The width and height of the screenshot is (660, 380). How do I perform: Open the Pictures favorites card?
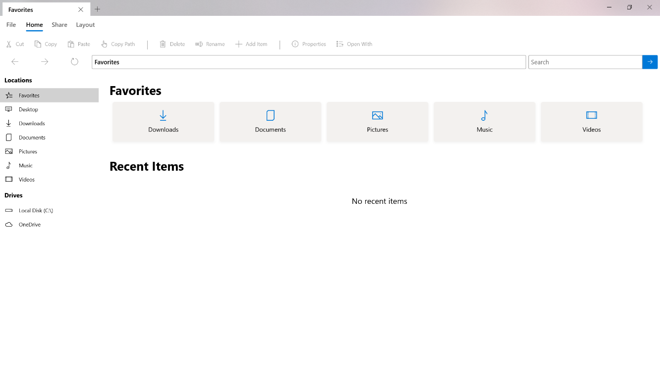pos(378,122)
